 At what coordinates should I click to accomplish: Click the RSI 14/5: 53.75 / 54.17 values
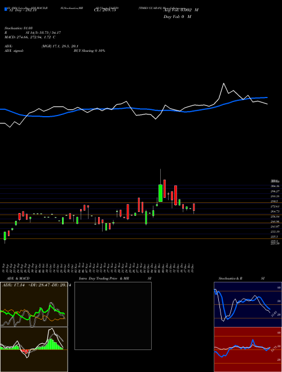[43, 33]
